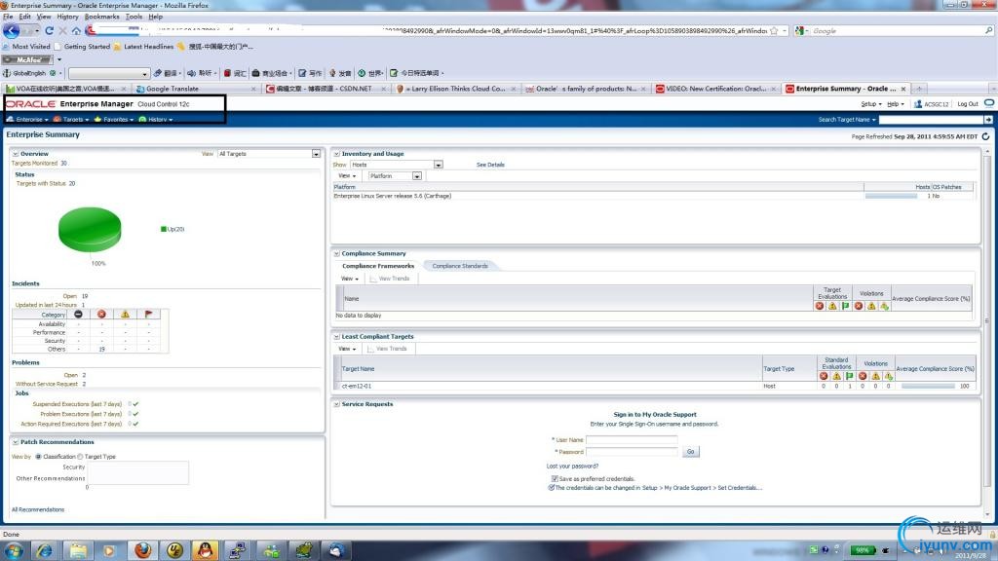Screen dimensions: 998x561
Task: Collapse Least Compliant Targets panel
Action: coord(336,336)
